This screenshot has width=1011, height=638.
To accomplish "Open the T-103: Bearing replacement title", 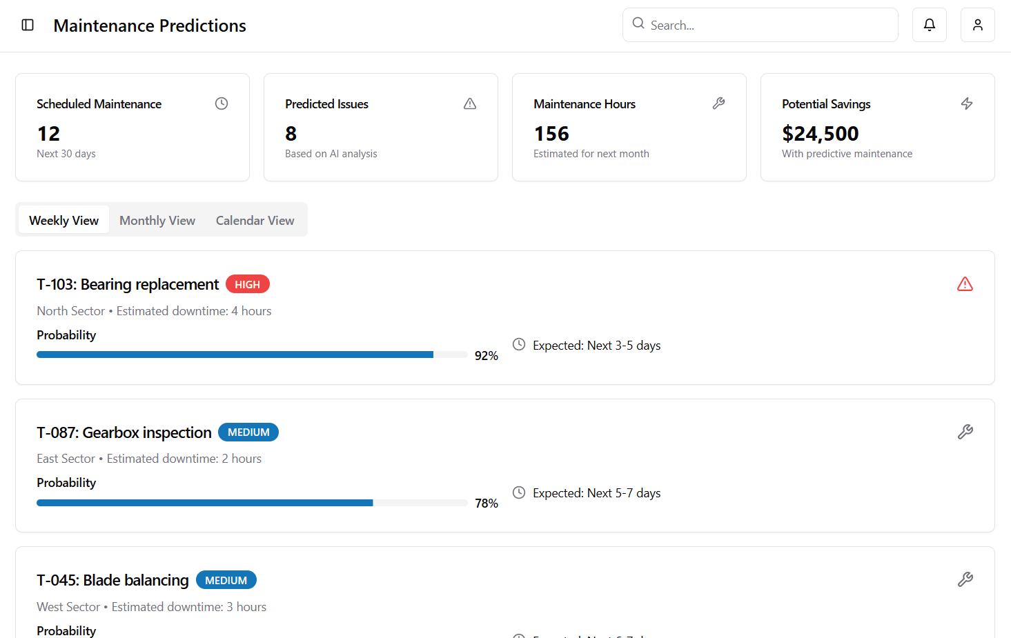I will pyautogui.click(x=128, y=284).
